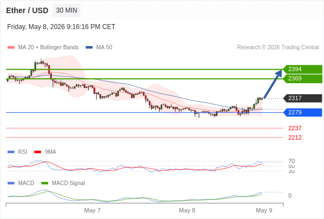Click the 30 MIN timeframe badge
324x219 pixels.
coord(66,10)
